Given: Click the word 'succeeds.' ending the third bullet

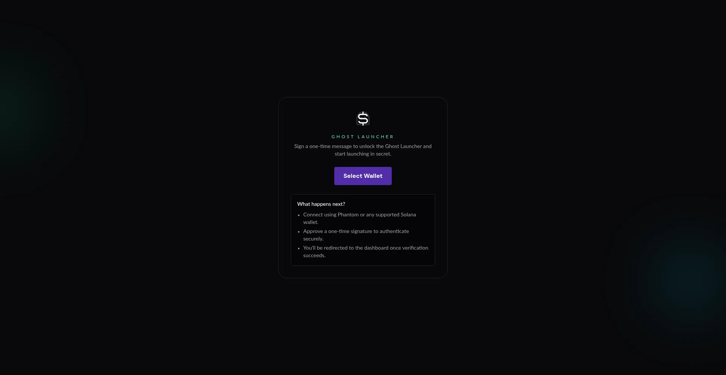Looking at the screenshot, I should click(x=314, y=255).
